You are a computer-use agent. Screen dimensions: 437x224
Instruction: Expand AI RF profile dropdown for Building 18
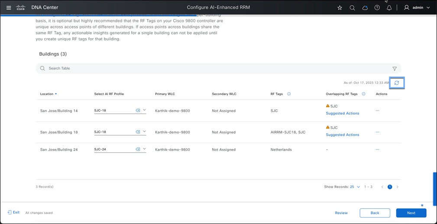coord(144,131)
